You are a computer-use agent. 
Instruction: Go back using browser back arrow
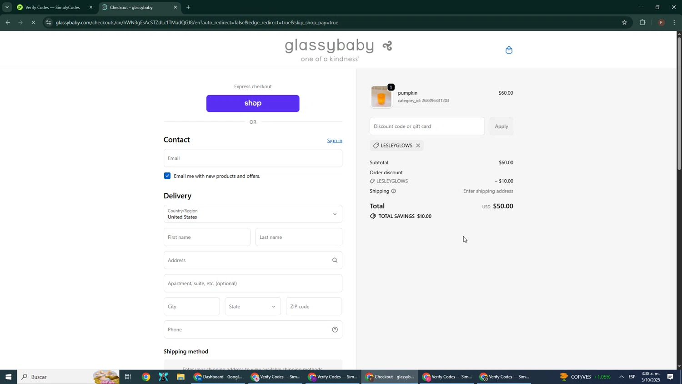click(x=8, y=22)
